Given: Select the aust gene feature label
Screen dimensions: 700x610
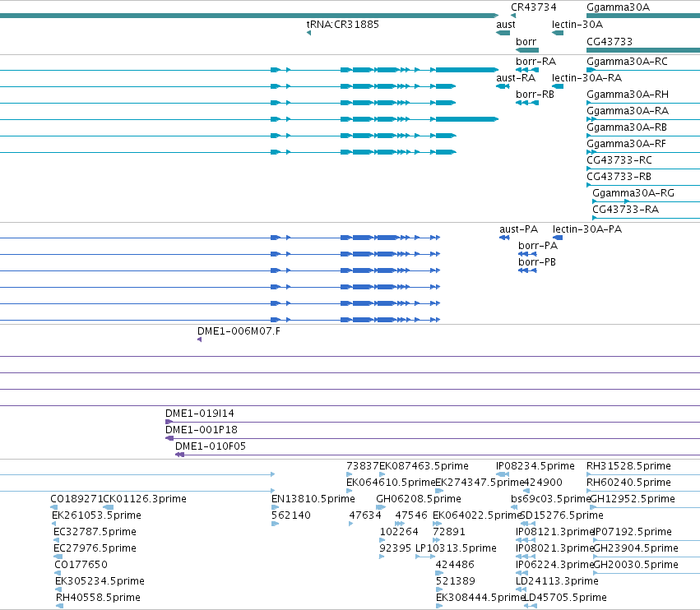Looking at the screenshot, I should click(x=505, y=25).
